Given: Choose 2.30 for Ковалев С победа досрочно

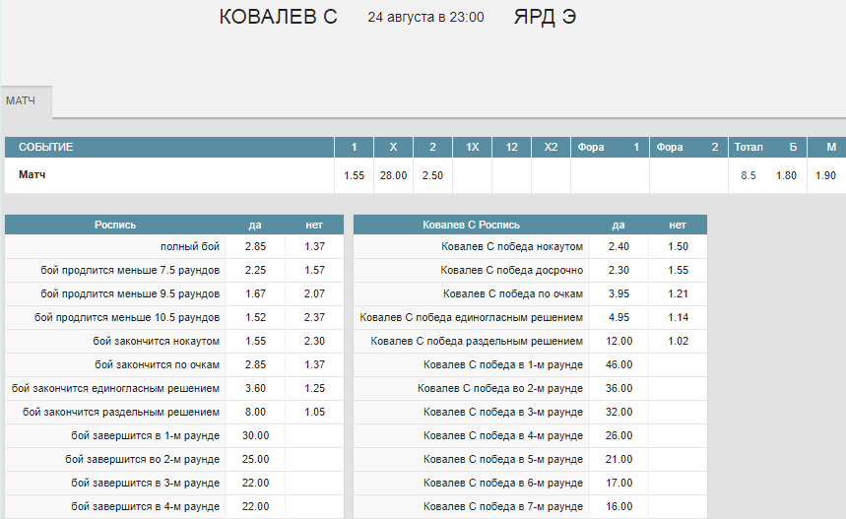Looking at the screenshot, I should (x=618, y=270).
